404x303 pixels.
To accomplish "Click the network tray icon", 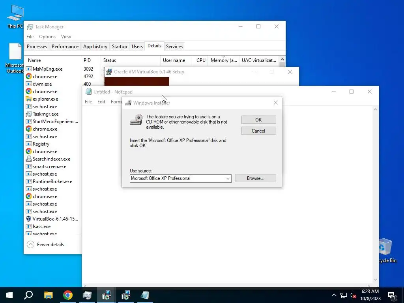I will [x=344, y=295].
